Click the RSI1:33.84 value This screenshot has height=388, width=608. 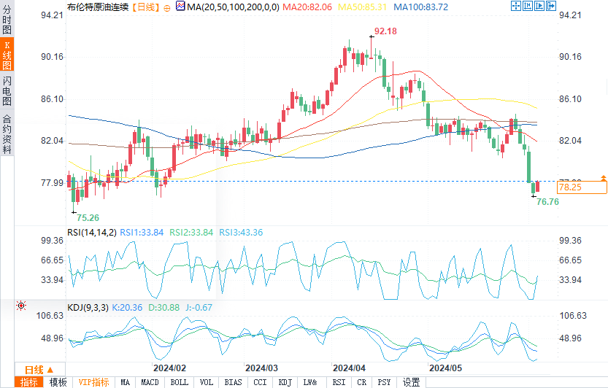click(142, 232)
